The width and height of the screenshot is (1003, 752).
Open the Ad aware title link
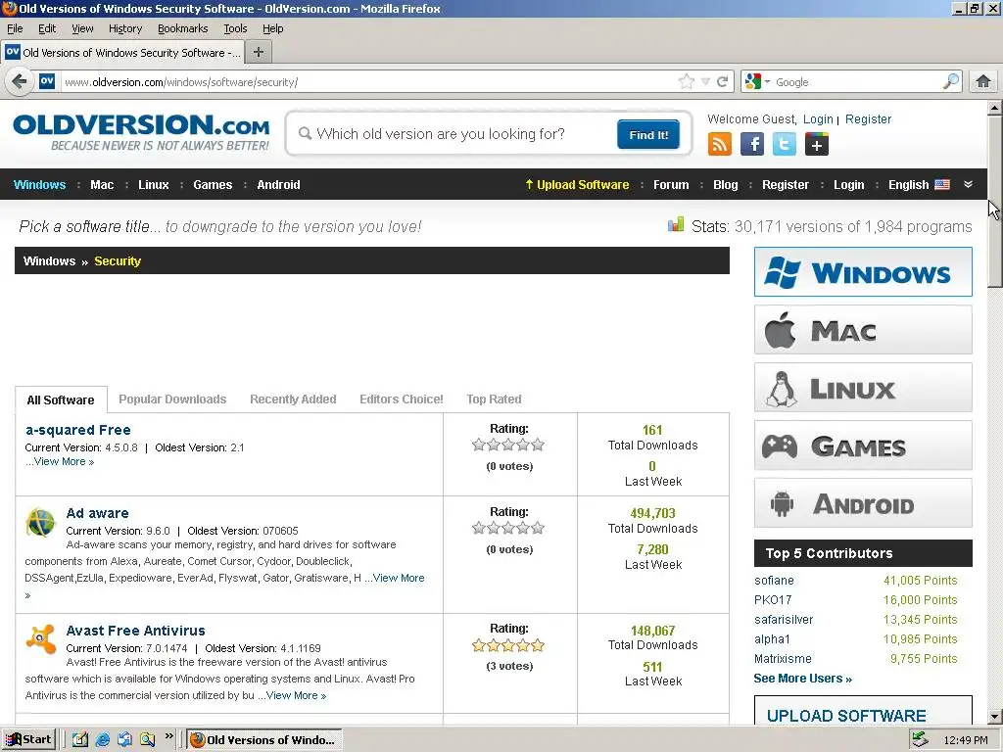pos(97,513)
